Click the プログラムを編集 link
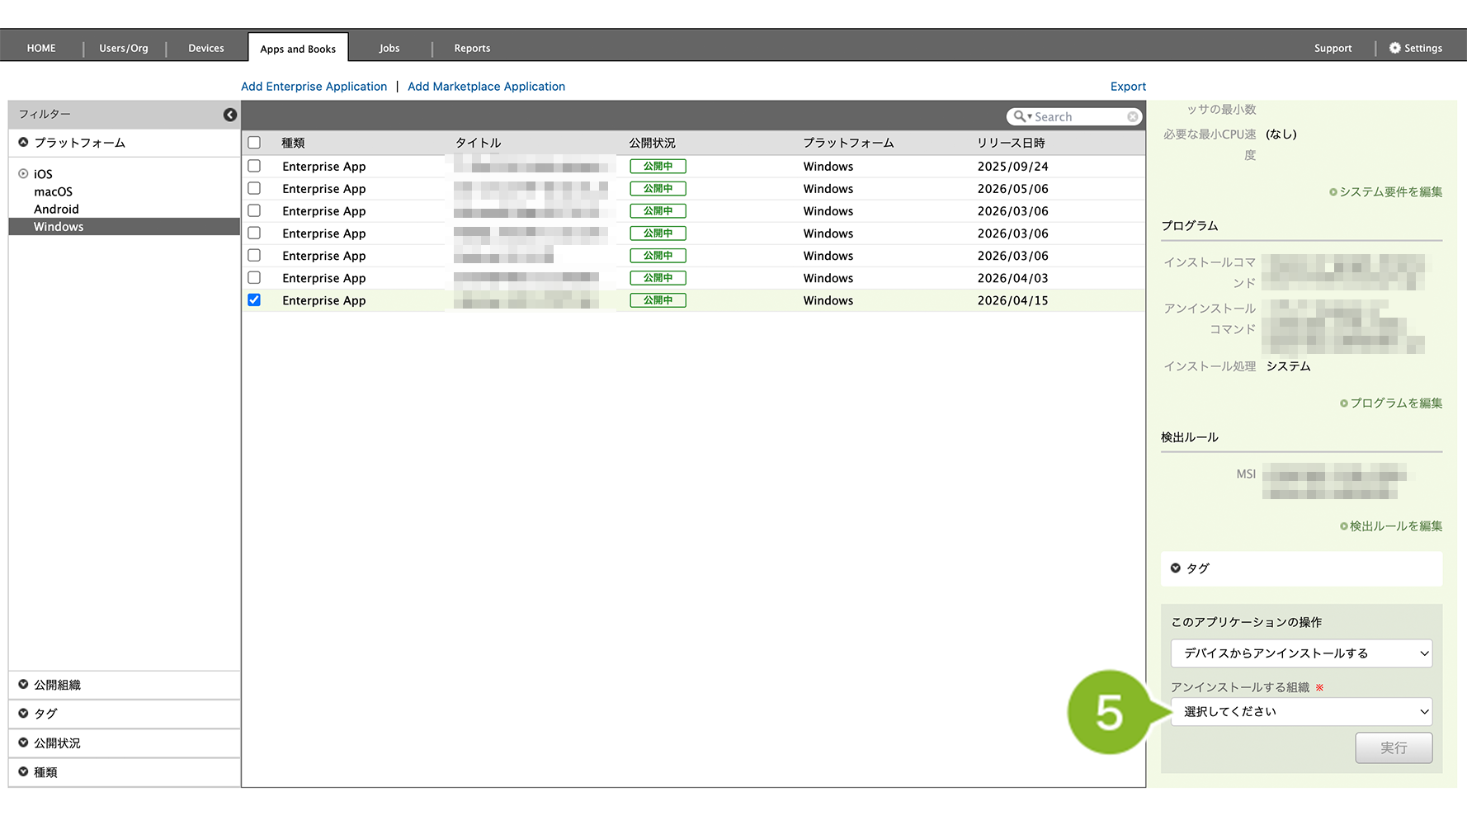The height and width of the screenshot is (825, 1467). click(x=1391, y=403)
